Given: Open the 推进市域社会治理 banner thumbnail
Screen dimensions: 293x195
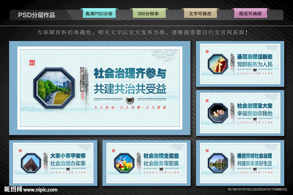Looking at the screenshot, I should pos(240,163).
